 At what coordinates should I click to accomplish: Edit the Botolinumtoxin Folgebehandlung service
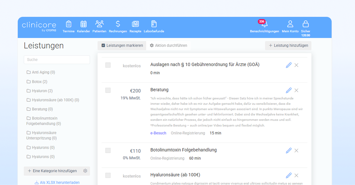289,150
